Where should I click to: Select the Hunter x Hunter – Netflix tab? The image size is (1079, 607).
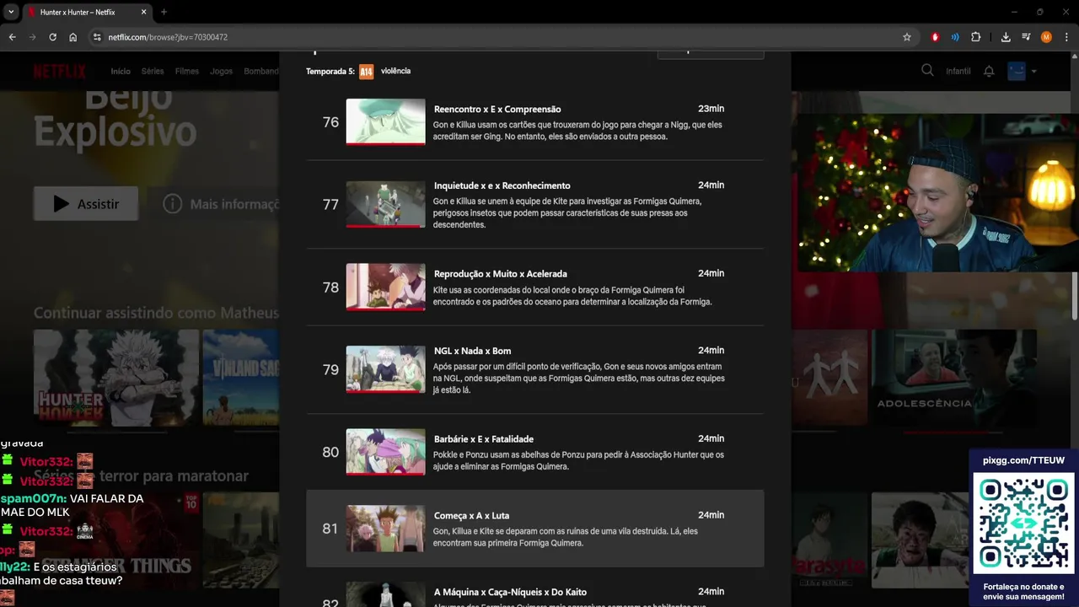(x=89, y=12)
